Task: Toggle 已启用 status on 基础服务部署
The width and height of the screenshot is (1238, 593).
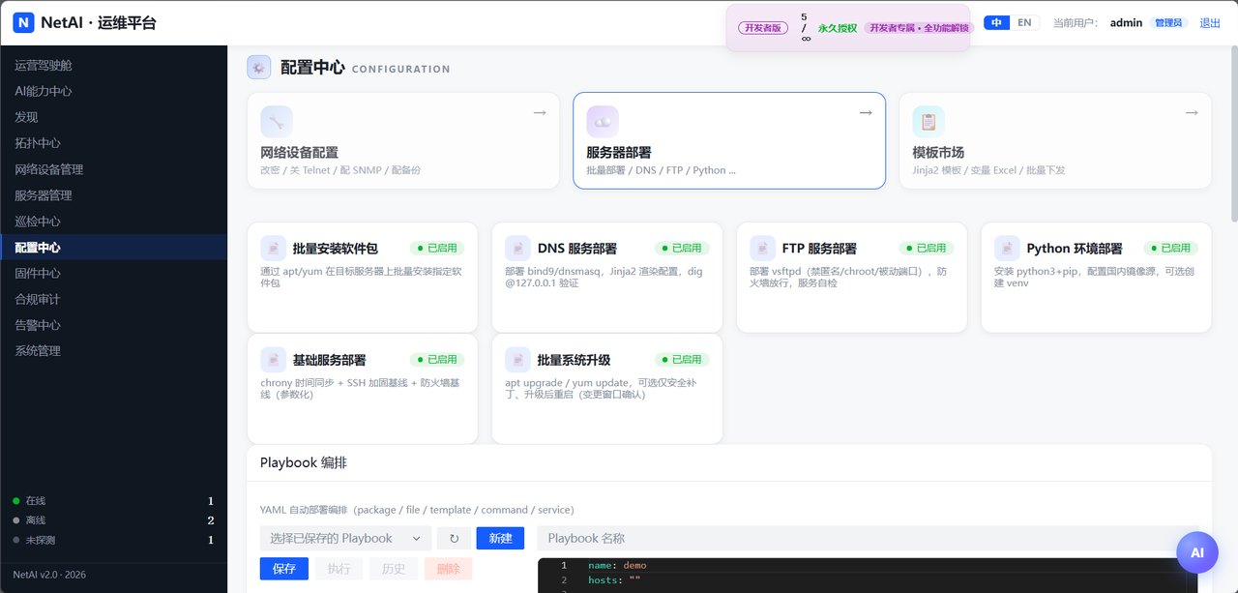Action: coord(437,360)
